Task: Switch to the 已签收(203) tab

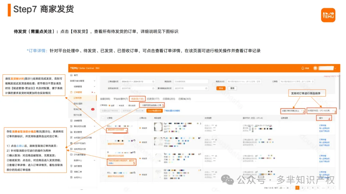Action: [x=169, y=99]
